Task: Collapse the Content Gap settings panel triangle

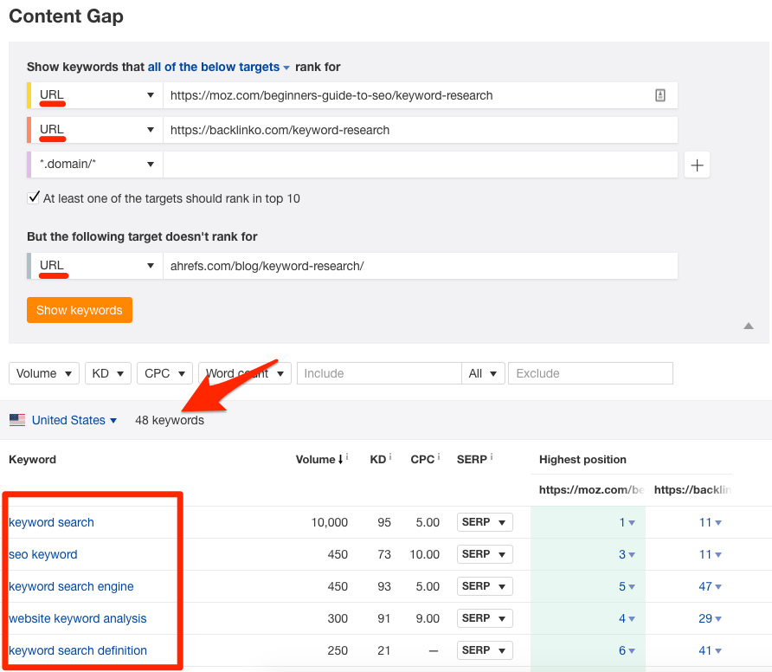Action: pyautogui.click(x=749, y=326)
